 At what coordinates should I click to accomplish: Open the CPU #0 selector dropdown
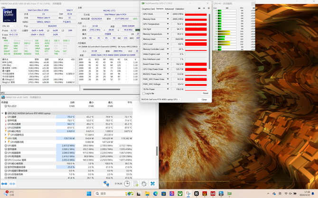[9, 26]
